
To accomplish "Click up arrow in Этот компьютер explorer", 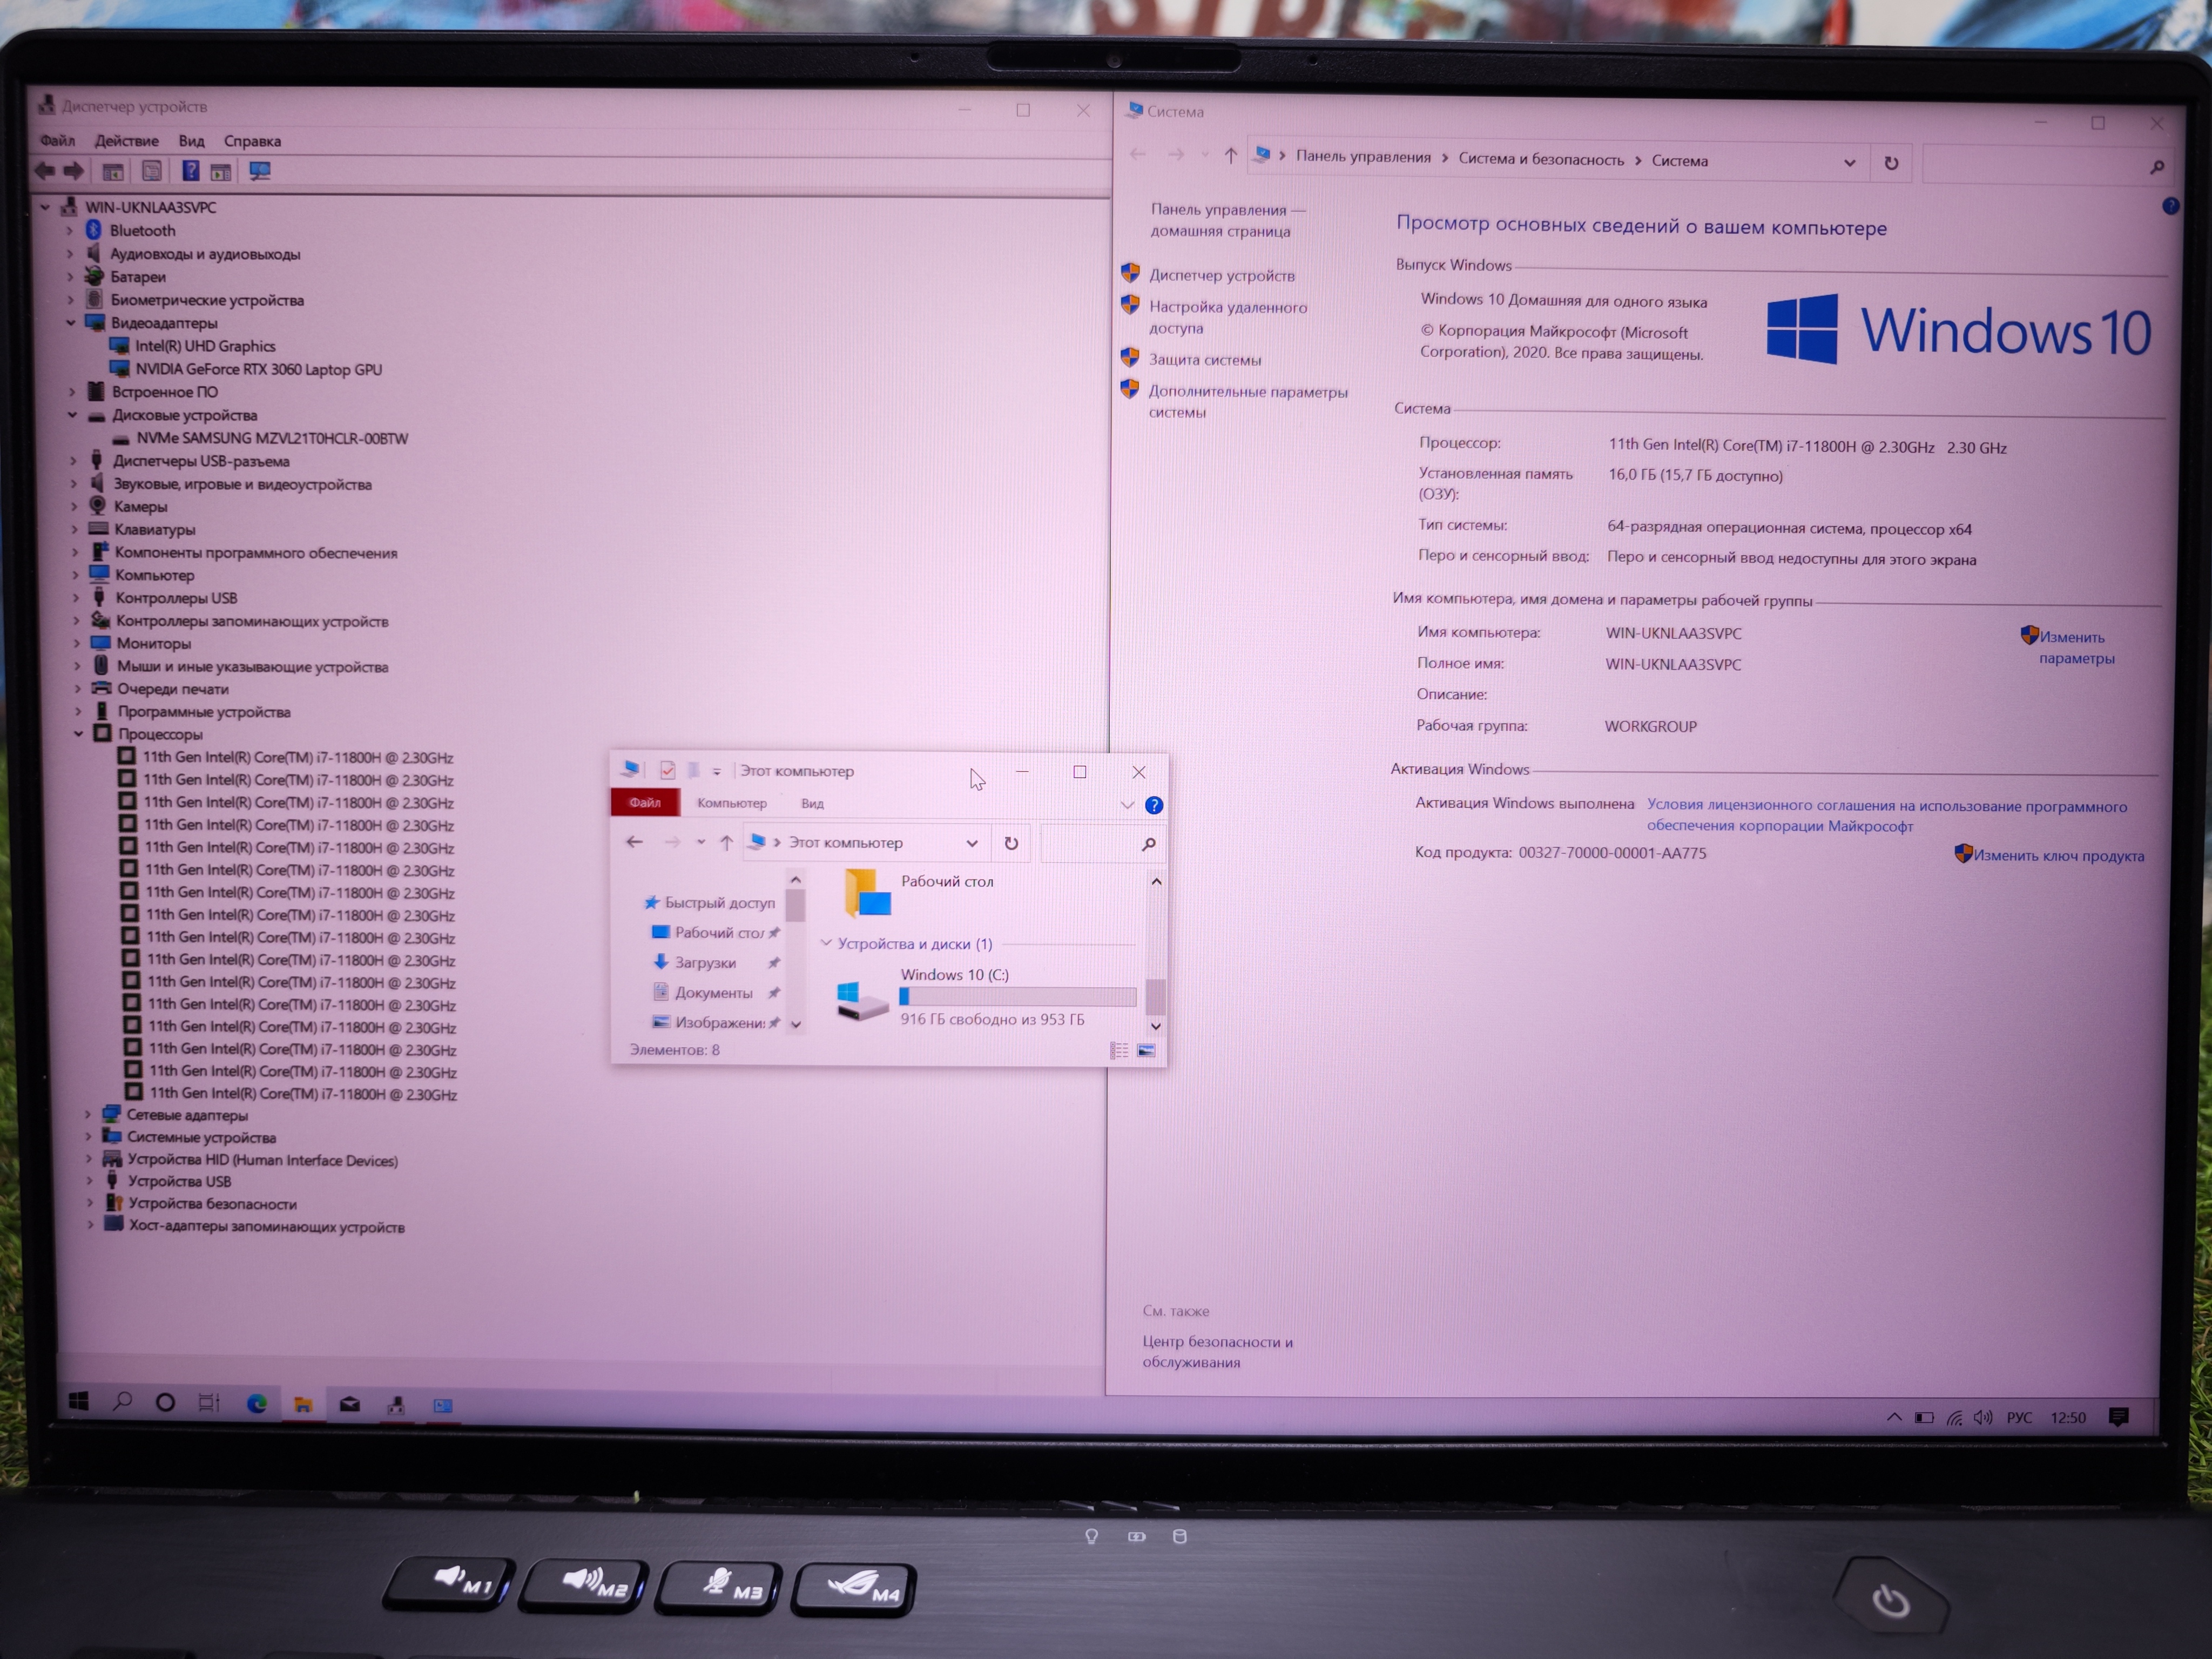I will click(727, 842).
